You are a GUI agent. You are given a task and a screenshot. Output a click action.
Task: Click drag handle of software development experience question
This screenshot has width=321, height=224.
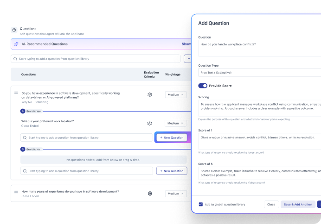pos(16,93)
